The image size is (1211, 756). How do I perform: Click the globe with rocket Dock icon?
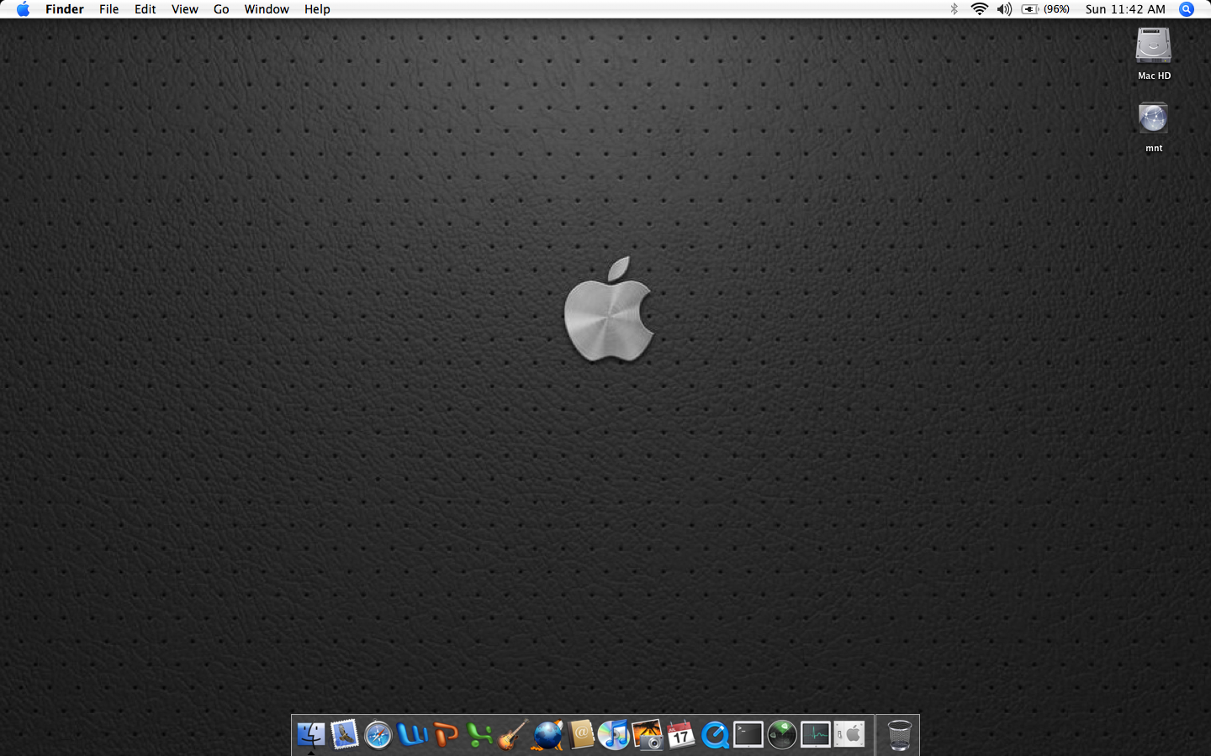point(547,735)
